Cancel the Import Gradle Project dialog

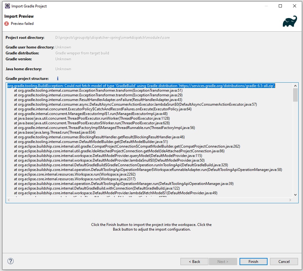(x=284, y=262)
